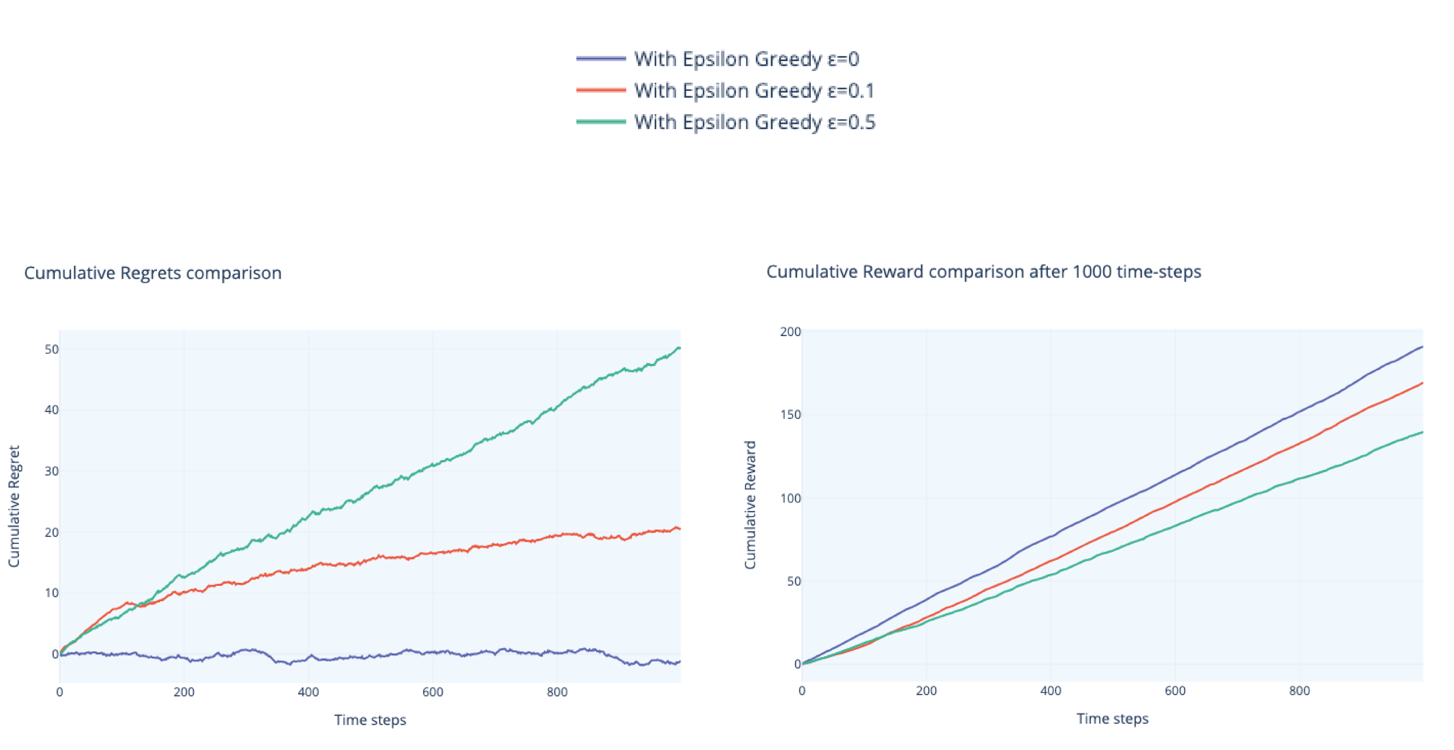This screenshot has width=1454, height=750.
Task: Hide the ε=0.1 trace via legend text
Action: tap(754, 90)
